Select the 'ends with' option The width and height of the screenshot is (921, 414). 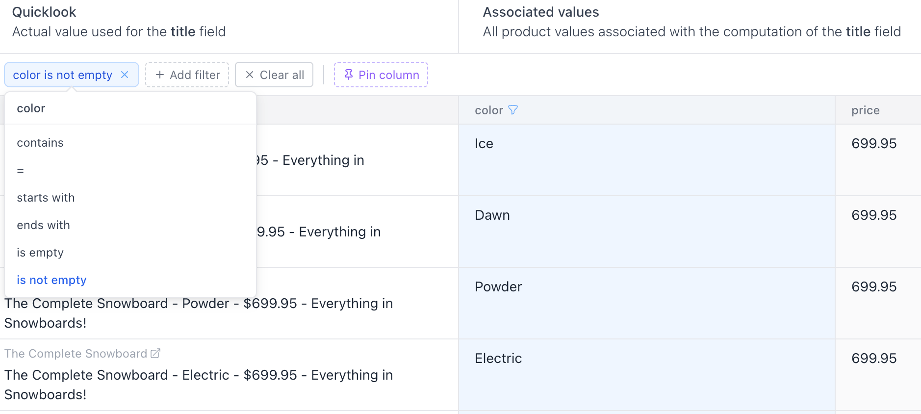(43, 225)
